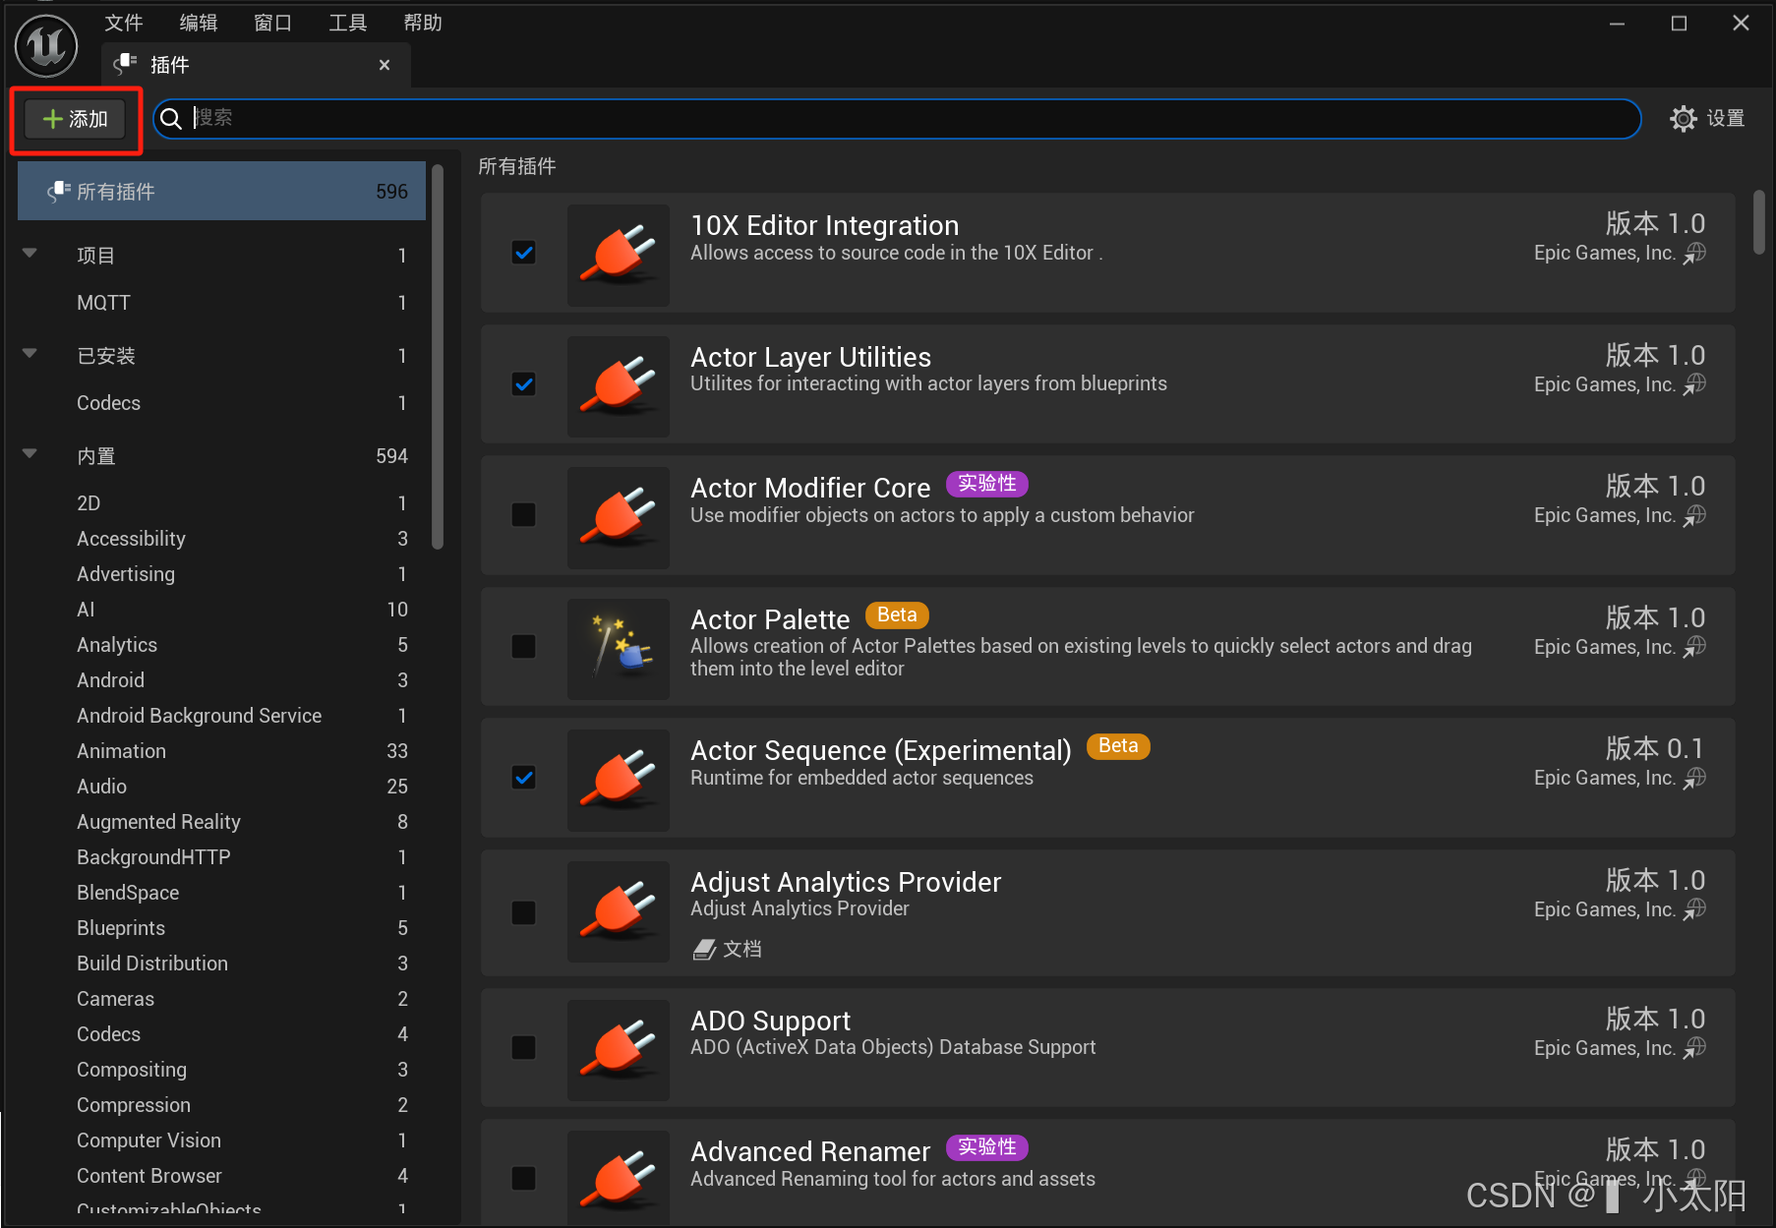1776x1228 pixels.
Task: Open Epic Games link icon for Actor Palette
Action: pos(1695,647)
